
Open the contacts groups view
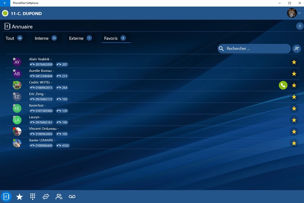59,197
